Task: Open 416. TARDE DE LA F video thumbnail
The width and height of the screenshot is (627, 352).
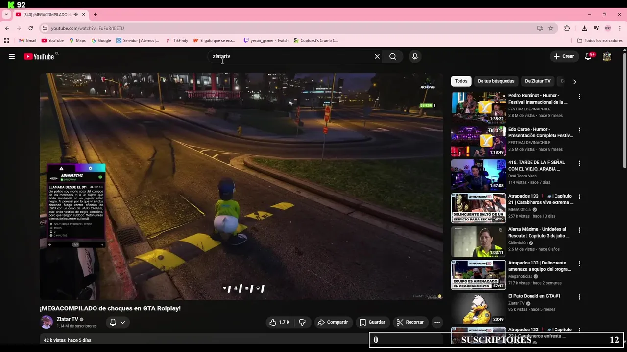Action: click(x=479, y=175)
